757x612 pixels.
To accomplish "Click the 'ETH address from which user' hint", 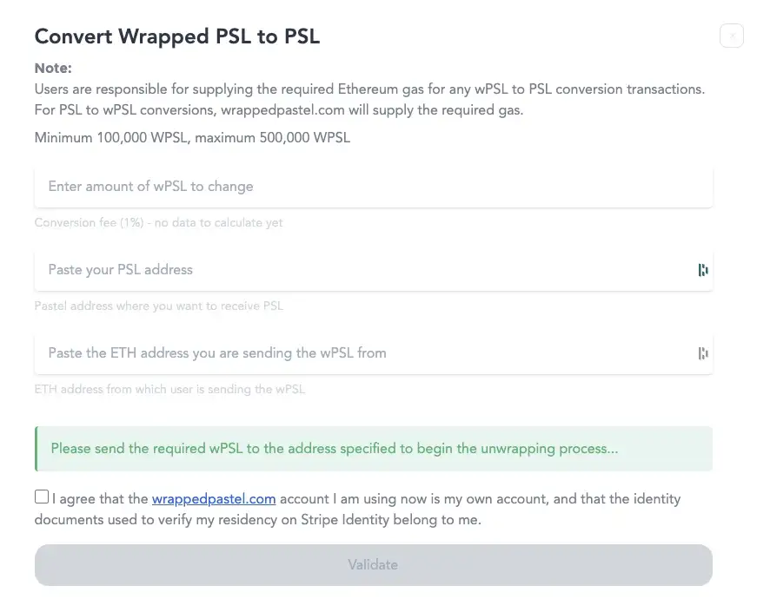I will tap(170, 389).
